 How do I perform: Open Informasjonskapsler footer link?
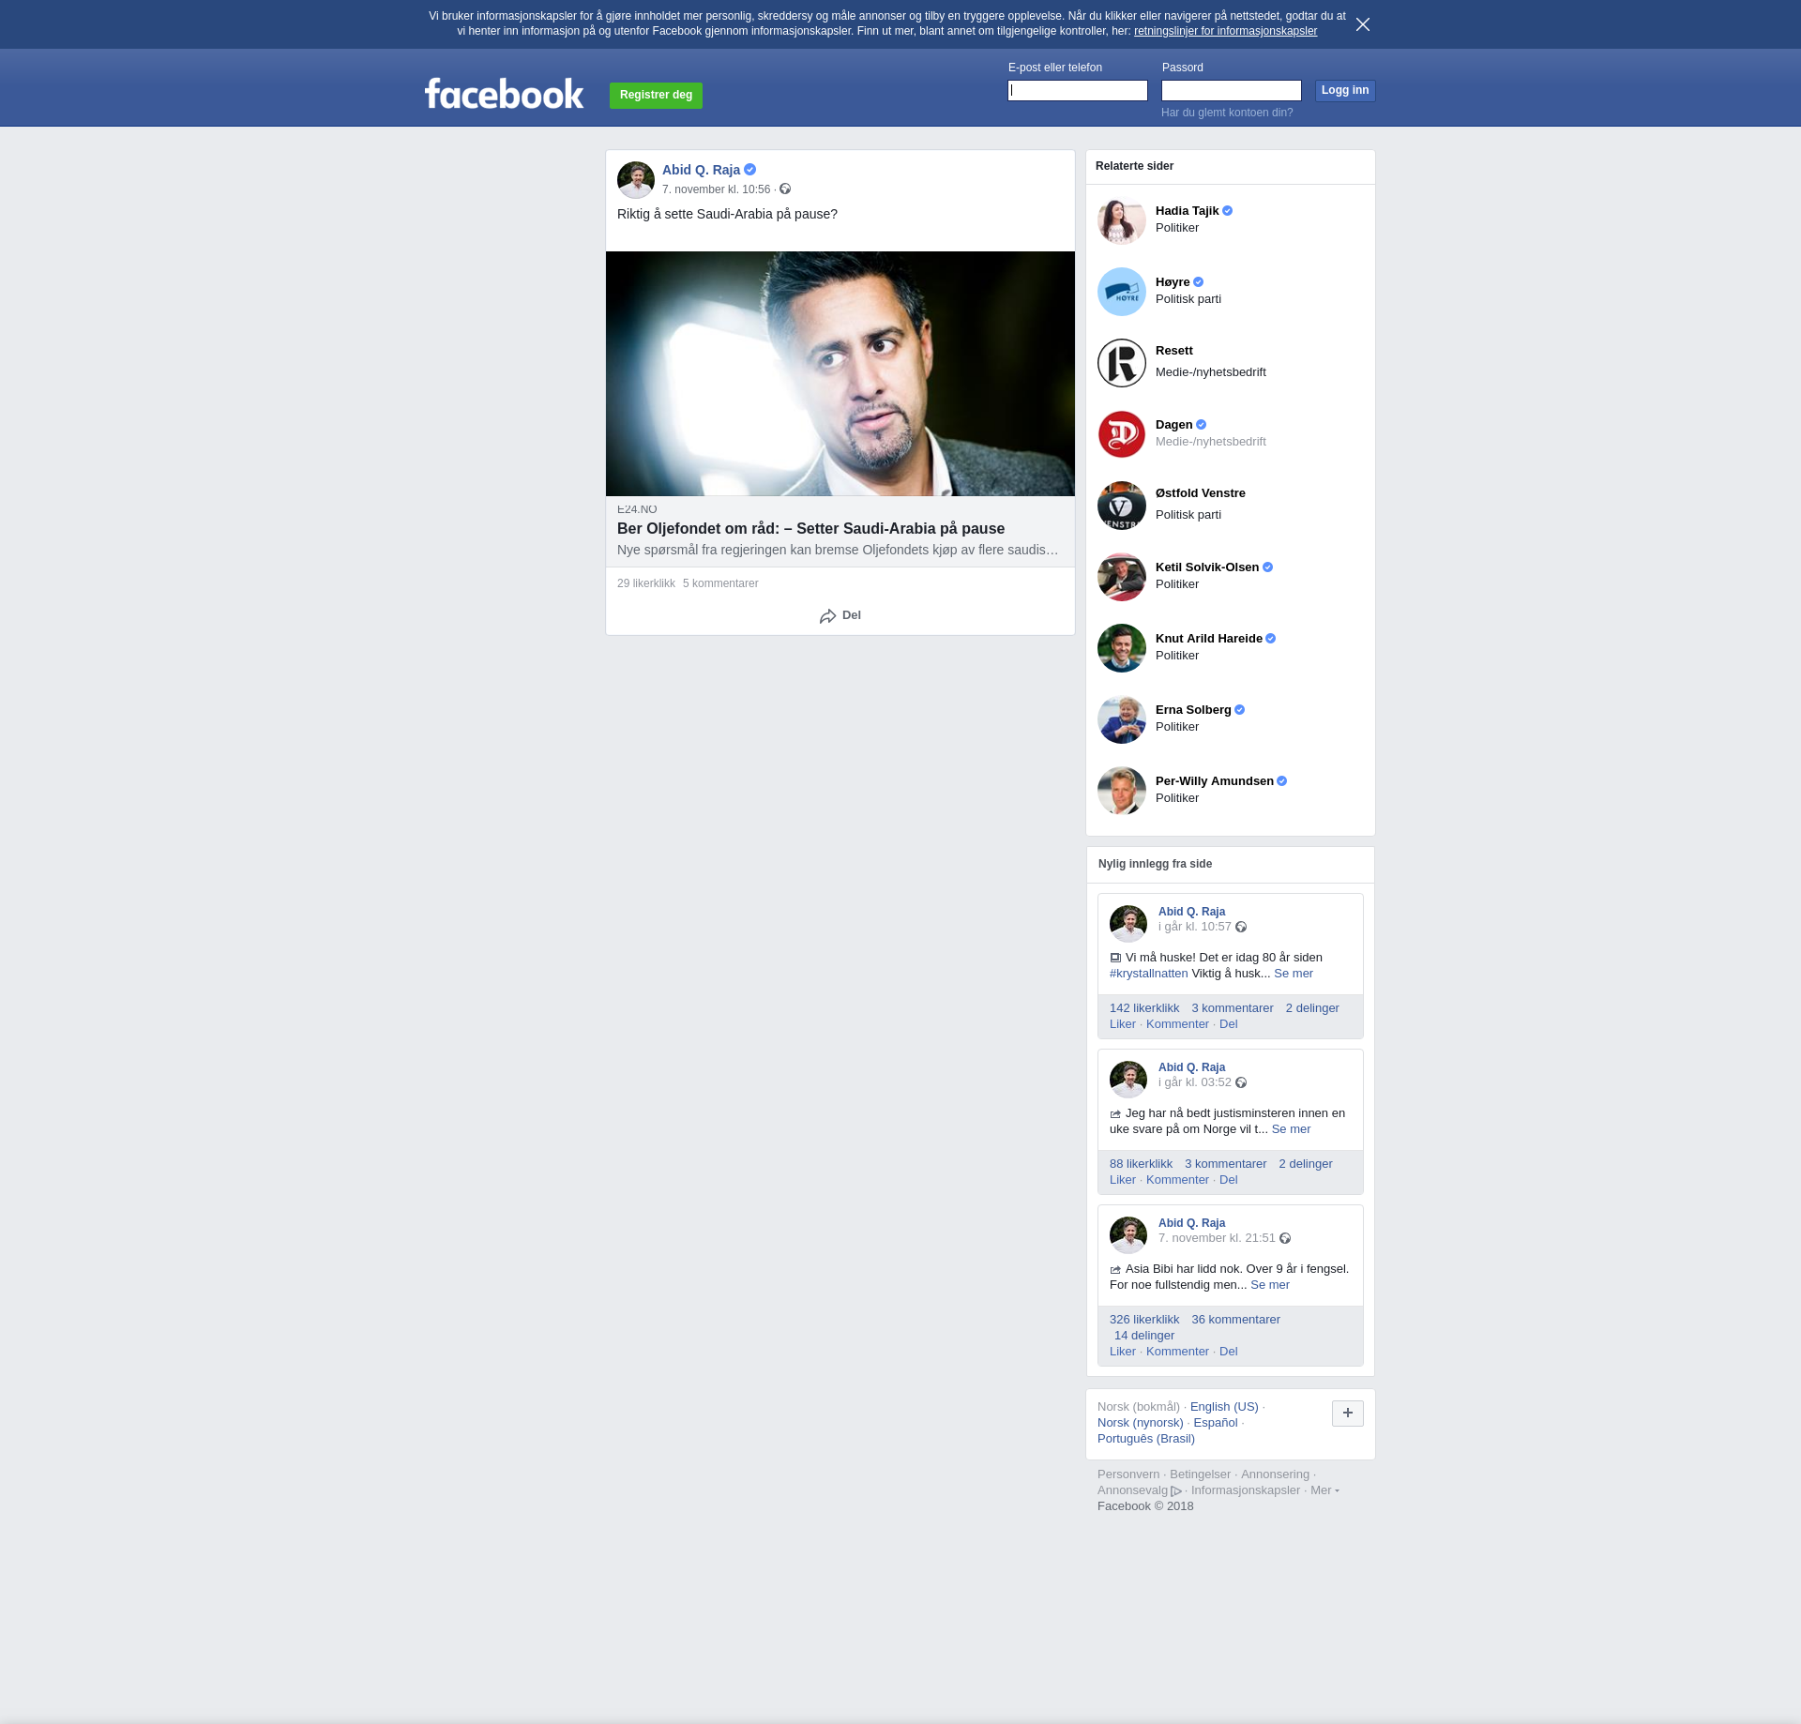(x=1246, y=1490)
